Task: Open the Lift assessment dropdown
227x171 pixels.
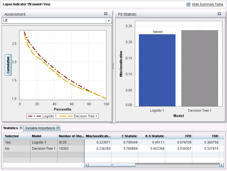Action: (x=109, y=21)
